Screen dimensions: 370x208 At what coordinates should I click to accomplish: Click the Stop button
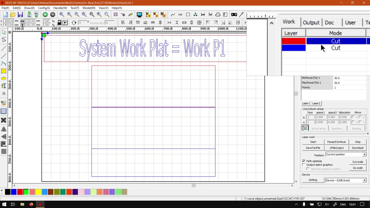pyautogui.click(x=358, y=142)
